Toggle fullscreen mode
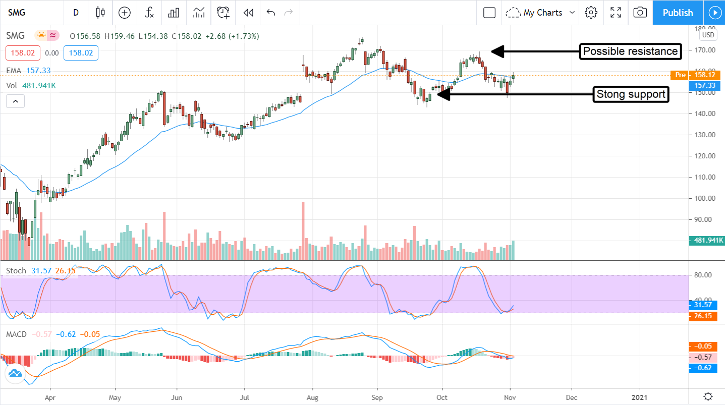Screen dimensions: 725x405 pyautogui.click(x=616, y=13)
